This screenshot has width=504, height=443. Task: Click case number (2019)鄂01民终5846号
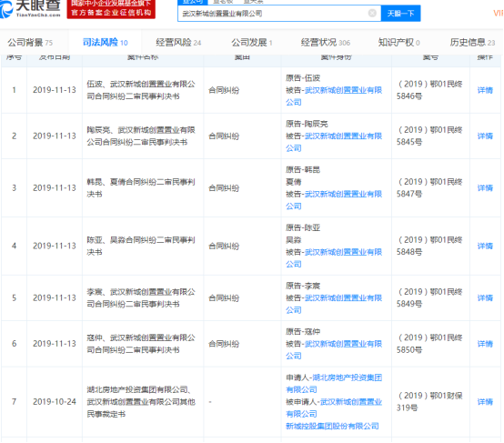[x=429, y=90]
